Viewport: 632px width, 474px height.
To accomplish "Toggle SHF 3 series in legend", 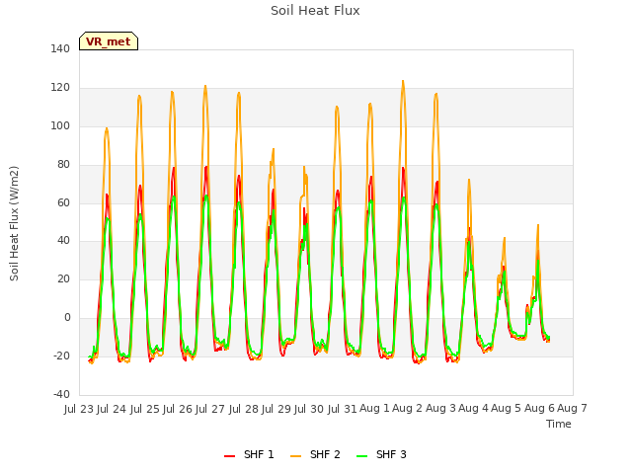I will (381, 454).
